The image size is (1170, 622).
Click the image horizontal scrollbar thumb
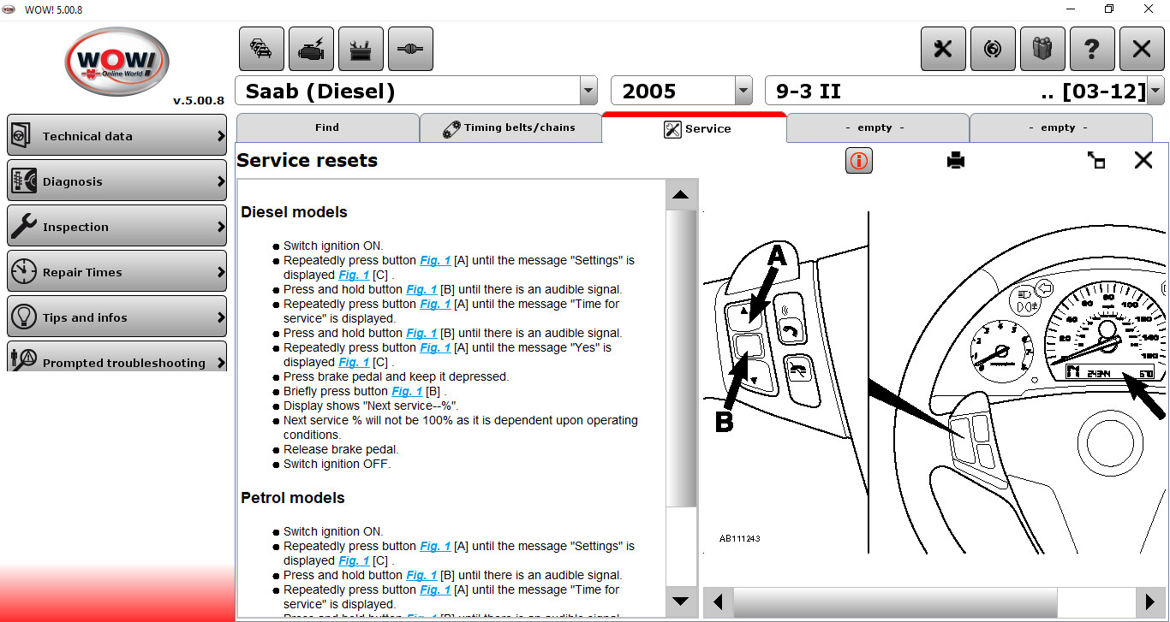(x=895, y=601)
